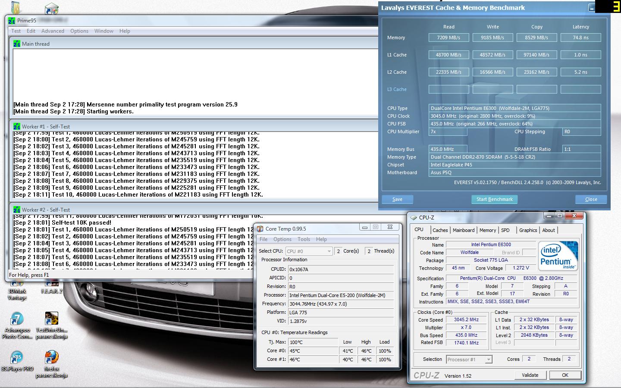This screenshot has height=388, width=621.
Task: Open BS.Player PRO desktop icon
Action: click(17, 361)
